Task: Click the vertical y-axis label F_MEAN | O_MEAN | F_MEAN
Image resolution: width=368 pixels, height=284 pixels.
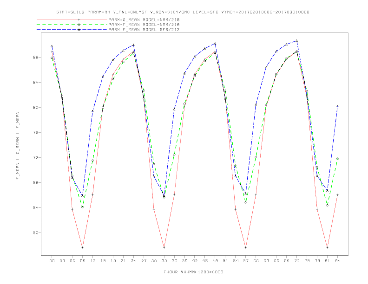Action: click(x=18, y=146)
